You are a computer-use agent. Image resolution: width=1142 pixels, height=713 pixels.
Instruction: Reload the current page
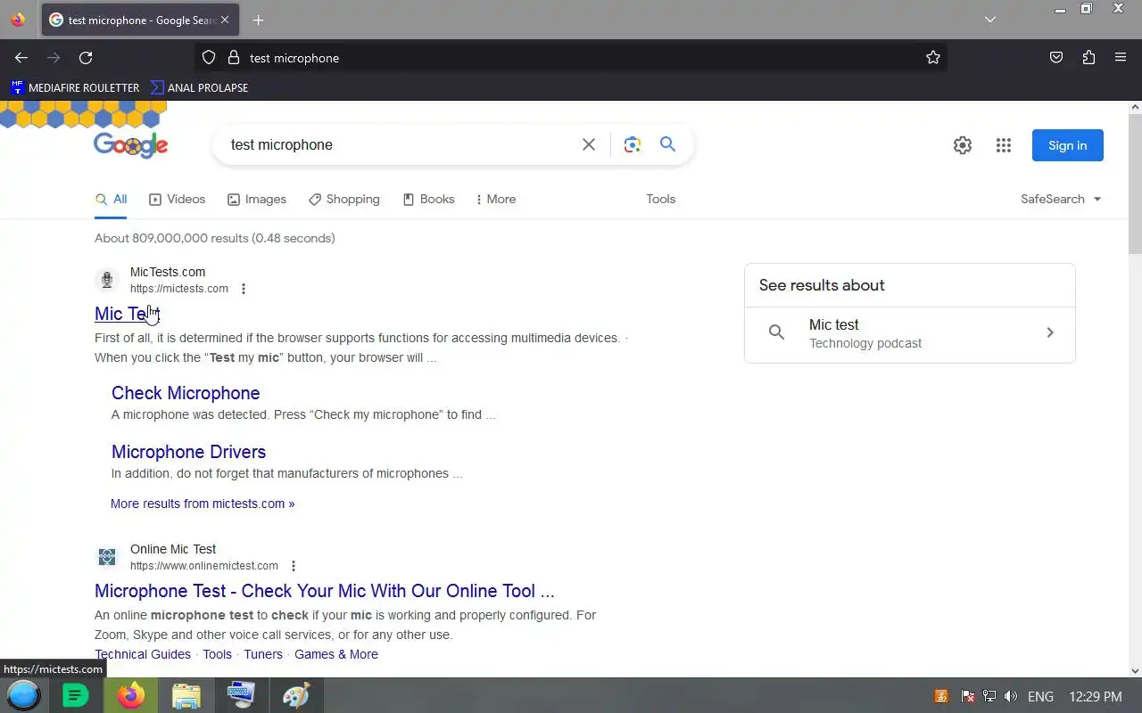[x=86, y=58]
